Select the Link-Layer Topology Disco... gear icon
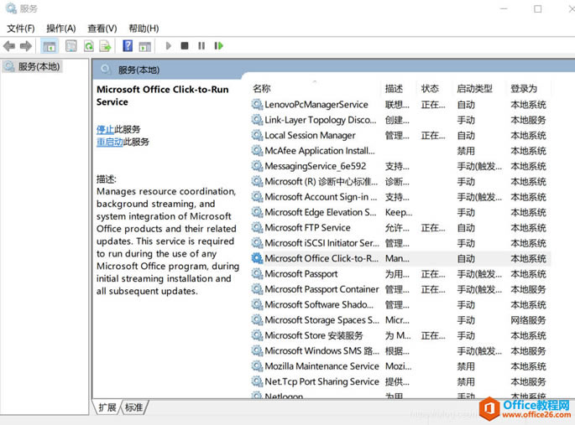This screenshot has height=425, width=575. 257,120
